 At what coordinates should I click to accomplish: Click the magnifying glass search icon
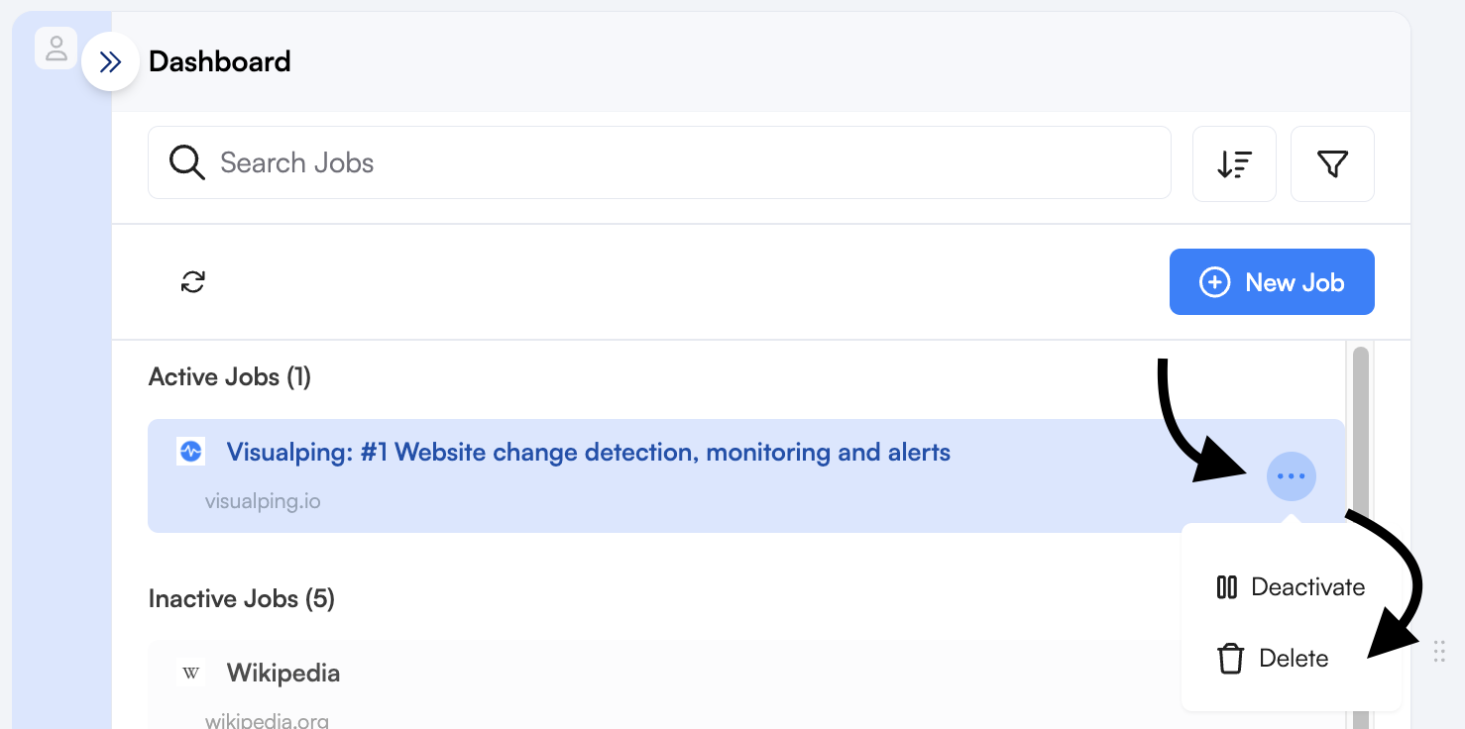(x=186, y=162)
